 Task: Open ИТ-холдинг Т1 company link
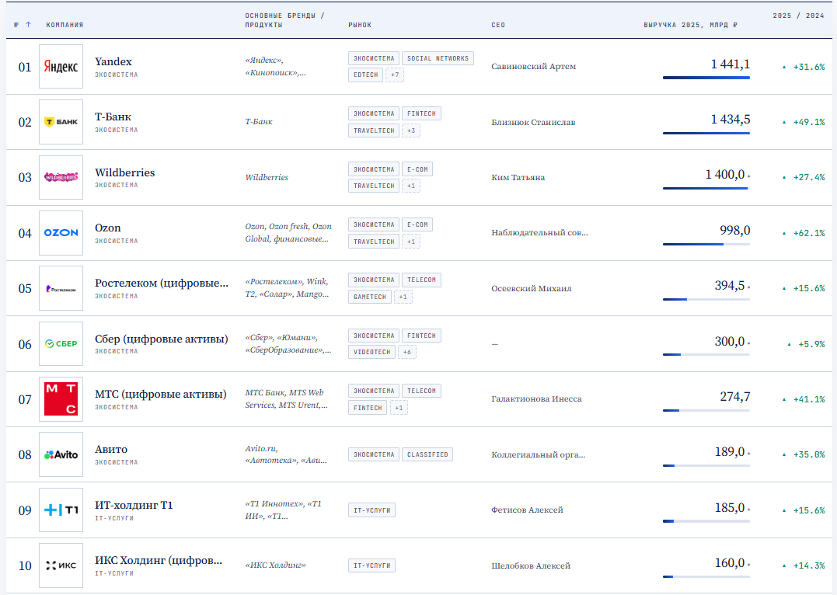134,505
